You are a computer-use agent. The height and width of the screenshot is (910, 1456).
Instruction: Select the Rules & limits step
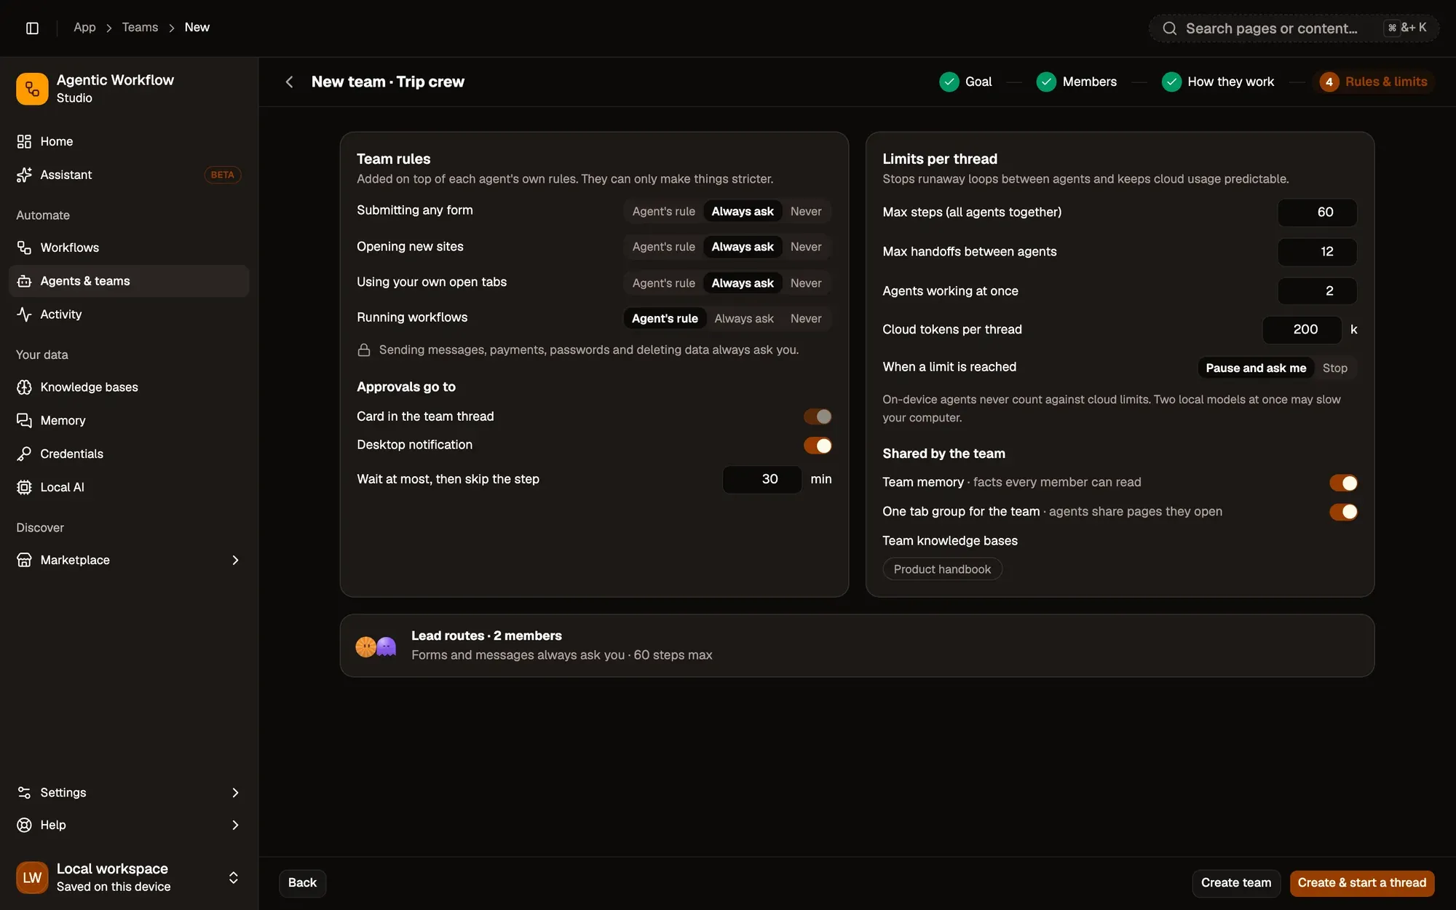coord(1373,82)
